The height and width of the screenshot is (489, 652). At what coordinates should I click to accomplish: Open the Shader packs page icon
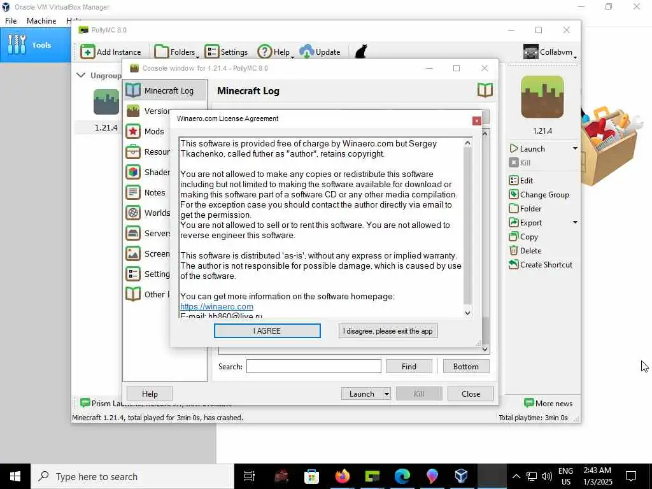click(133, 172)
